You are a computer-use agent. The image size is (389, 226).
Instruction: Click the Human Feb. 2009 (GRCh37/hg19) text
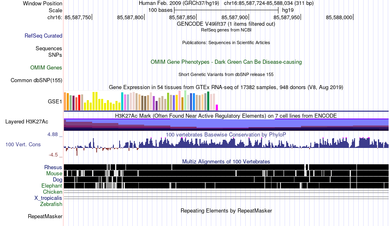coord(179,3)
